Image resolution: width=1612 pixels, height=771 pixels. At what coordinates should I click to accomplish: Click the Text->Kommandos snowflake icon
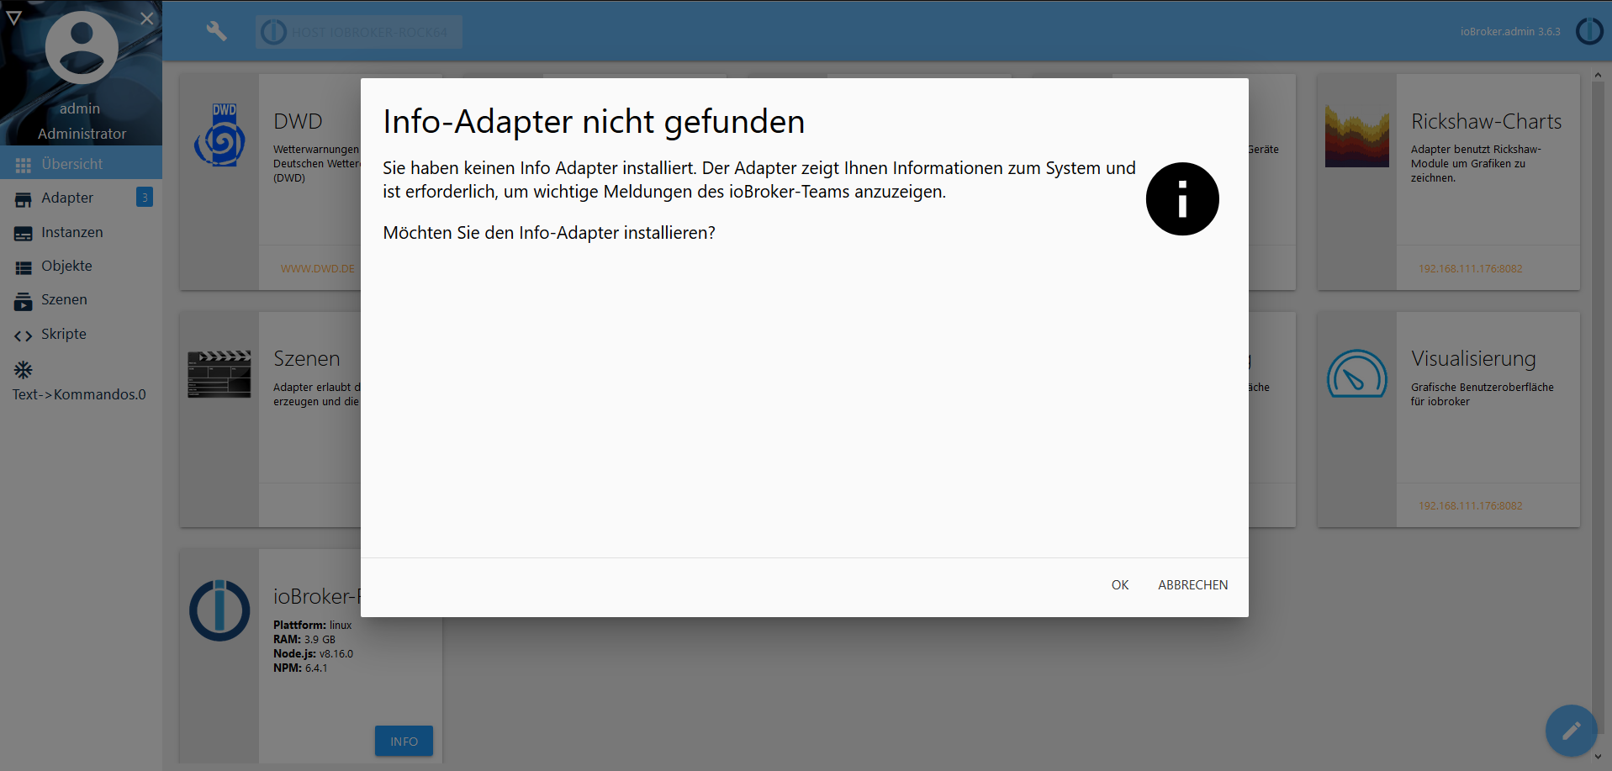pos(23,370)
